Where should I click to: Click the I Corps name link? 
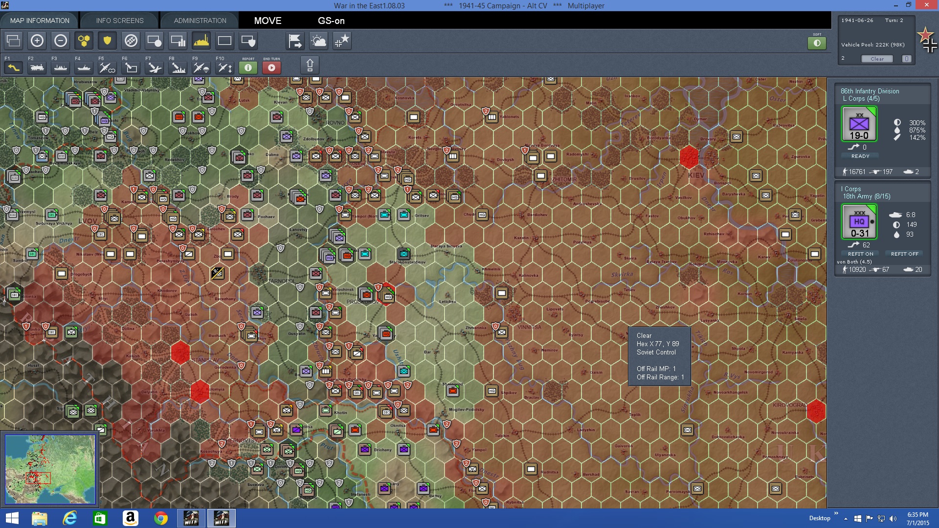(x=851, y=189)
